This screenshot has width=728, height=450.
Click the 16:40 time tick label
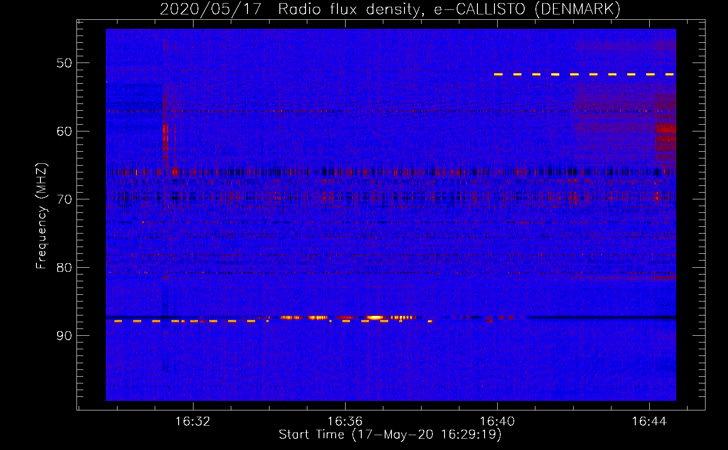click(497, 421)
